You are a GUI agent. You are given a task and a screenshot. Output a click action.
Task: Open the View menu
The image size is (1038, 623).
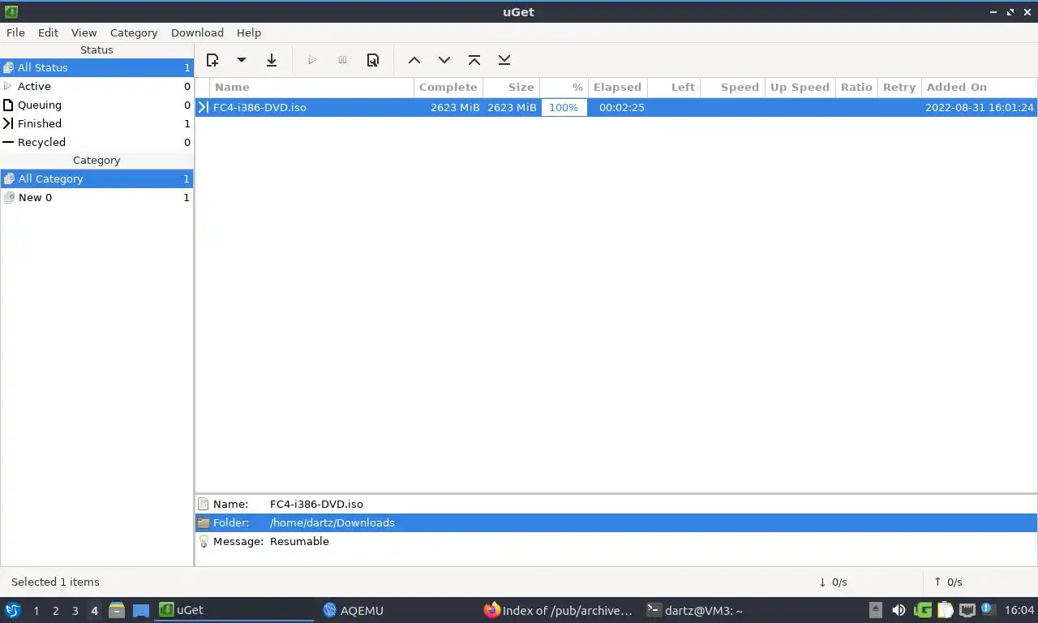click(x=84, y=32)
